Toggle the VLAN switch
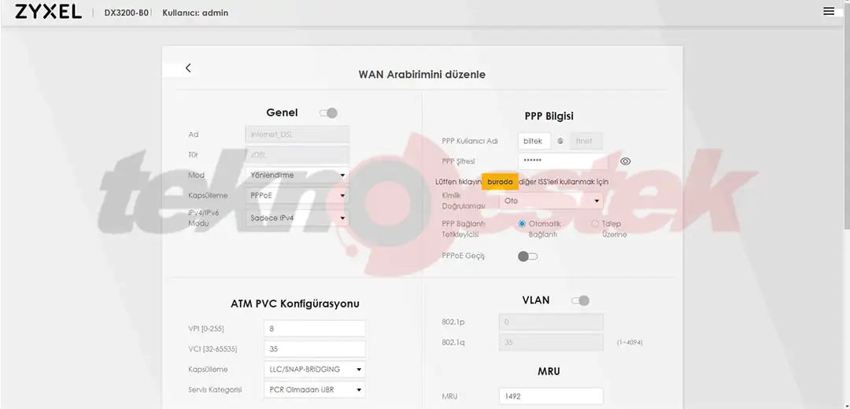This screenshot has width=850, height=409. click(580, 300)
